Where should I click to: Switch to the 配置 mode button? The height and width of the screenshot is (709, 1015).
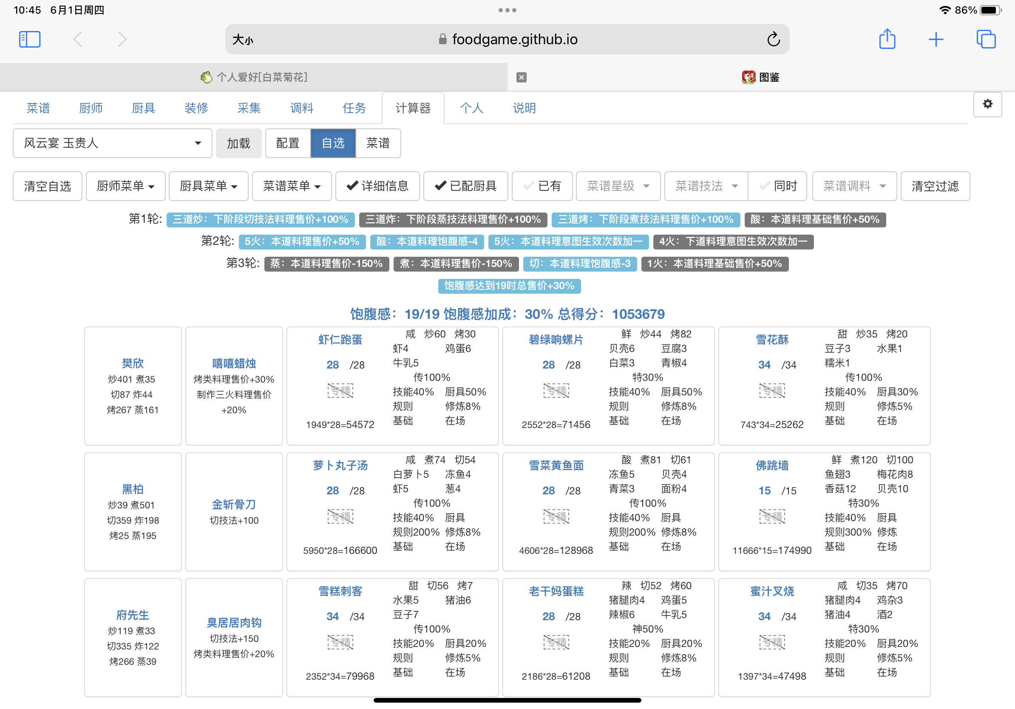288,143
